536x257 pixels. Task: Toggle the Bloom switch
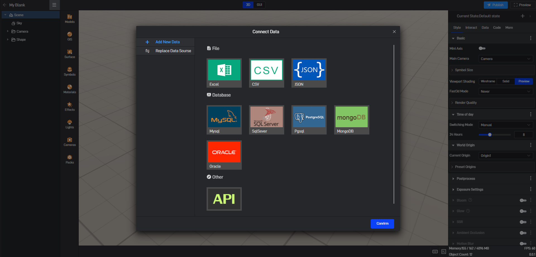coord(523,200)
